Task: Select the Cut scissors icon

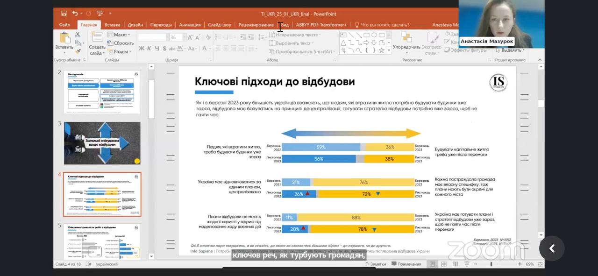Action: [78, 35]
